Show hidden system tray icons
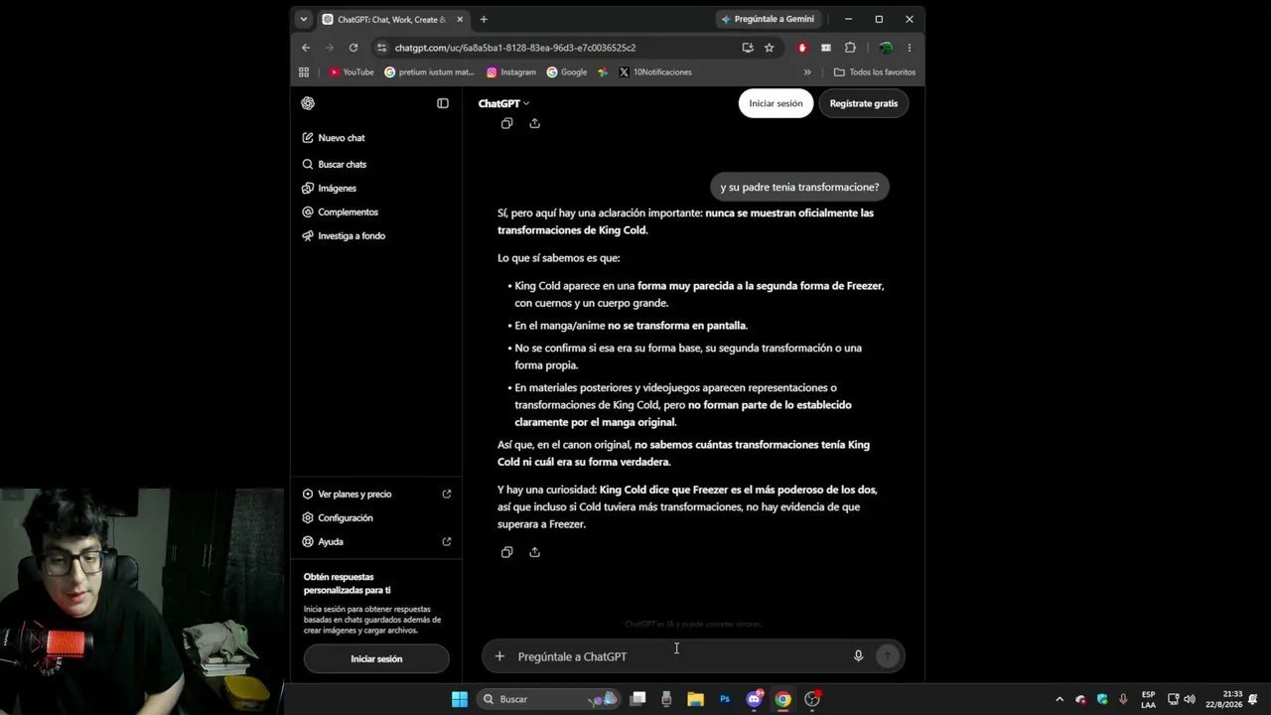This screenshot has height=715, width=1271. click(1059, 699)
